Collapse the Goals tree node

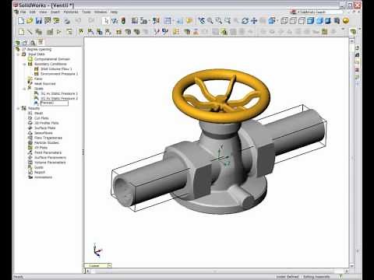pos(24,89)
